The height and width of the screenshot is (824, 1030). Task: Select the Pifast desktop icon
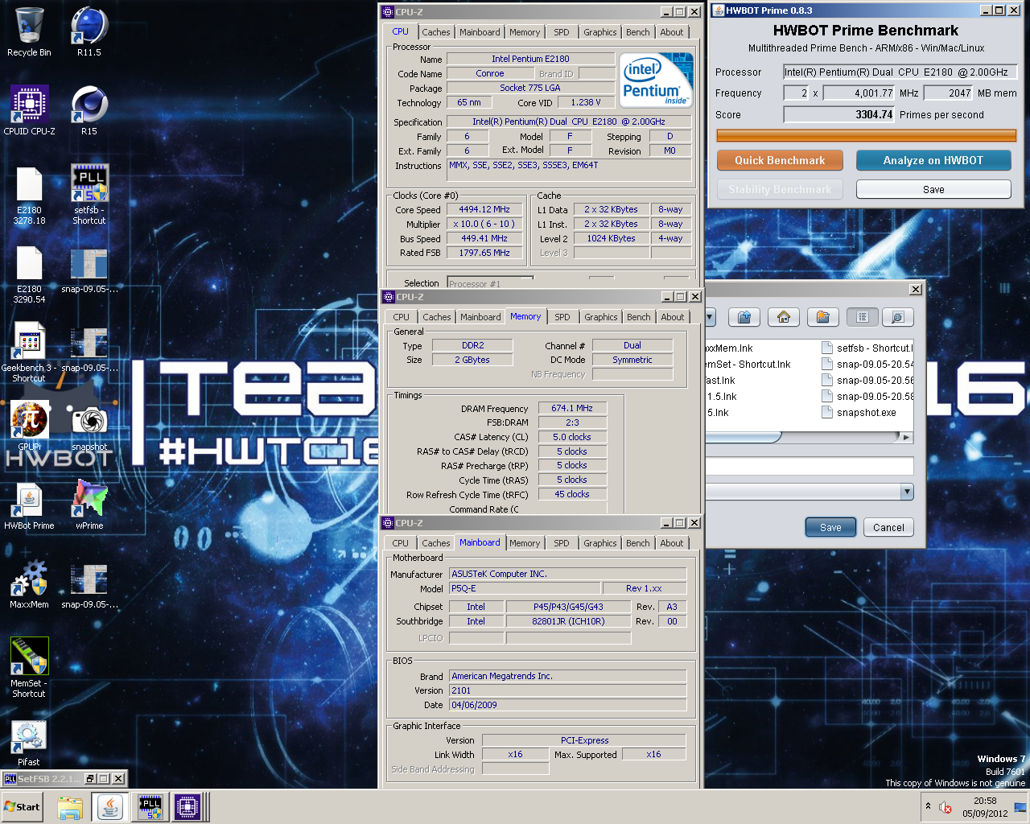pos(29,742)
